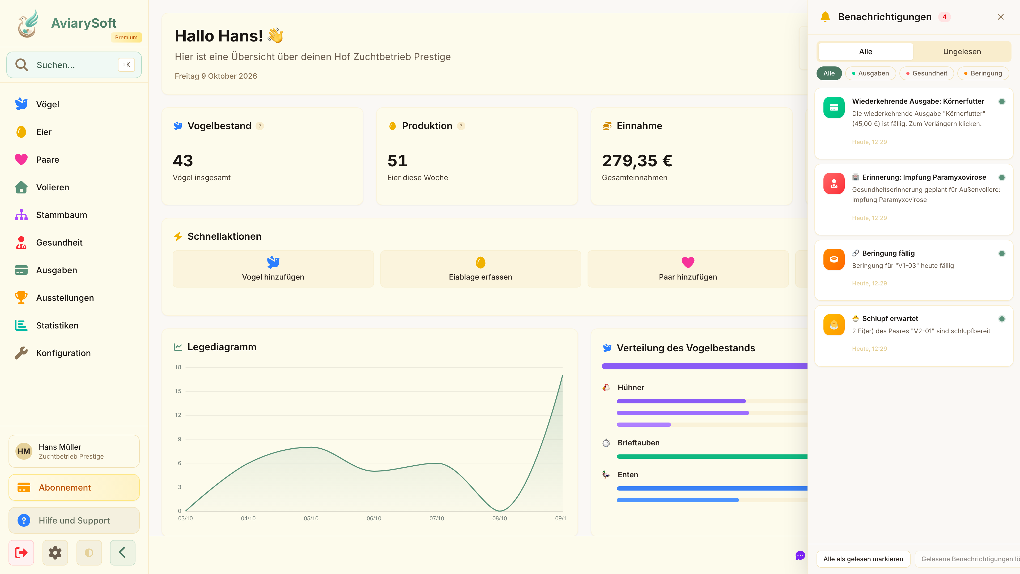This screenshot has height=574, width=1020.
Task: Open Ausstellungen trophy icon
Action: coord(21,298)
